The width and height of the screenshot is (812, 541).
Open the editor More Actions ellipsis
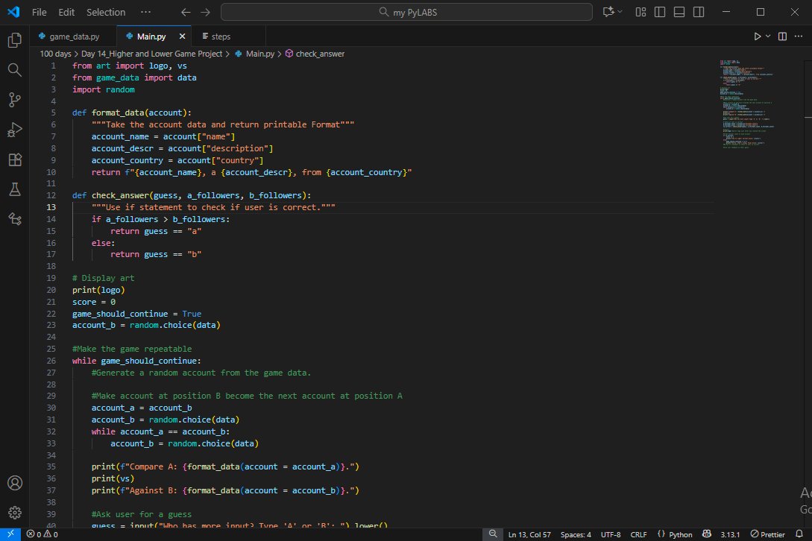point(799,37)
